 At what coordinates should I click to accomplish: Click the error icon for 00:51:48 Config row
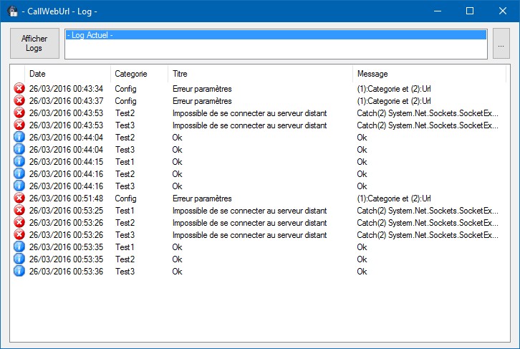19,198
